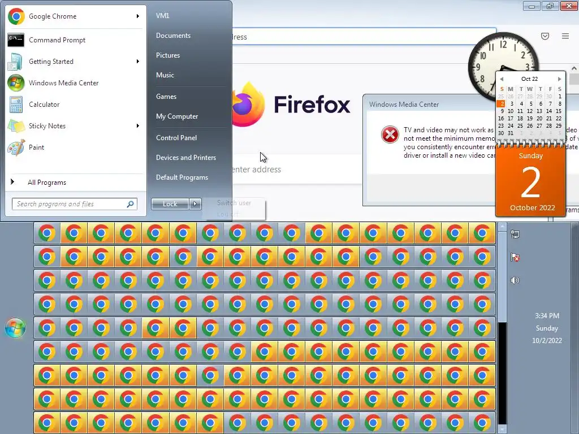Open Documents from the Start menu
The width and height of the screenshot is (579, 434).
tap(173, 36)
